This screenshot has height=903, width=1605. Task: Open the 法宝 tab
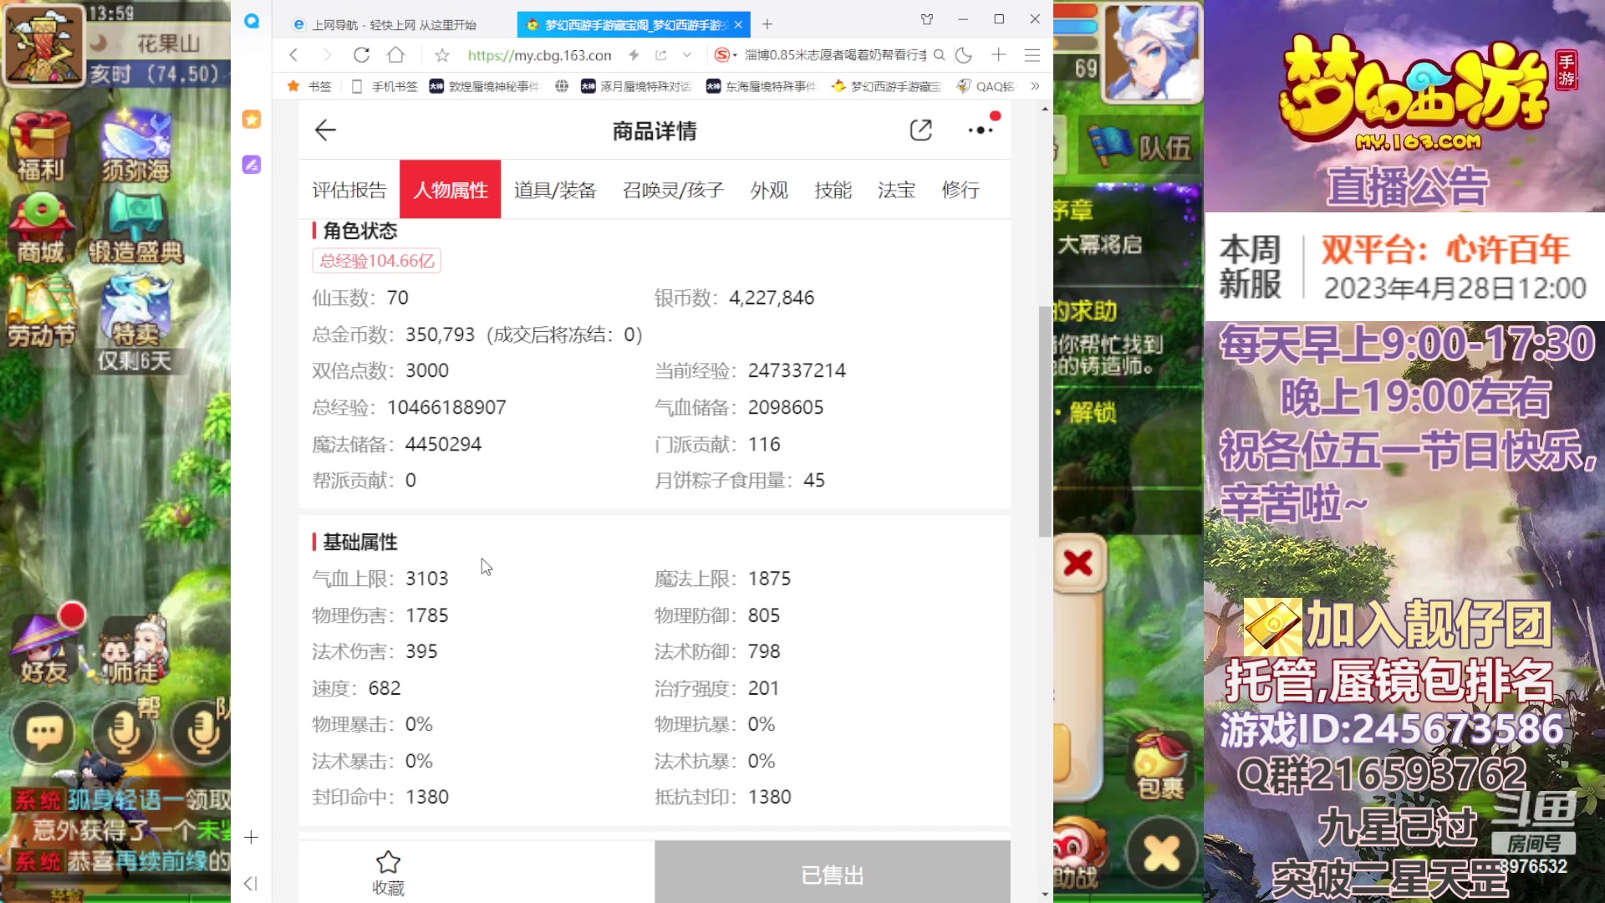(x=897, y=190)
